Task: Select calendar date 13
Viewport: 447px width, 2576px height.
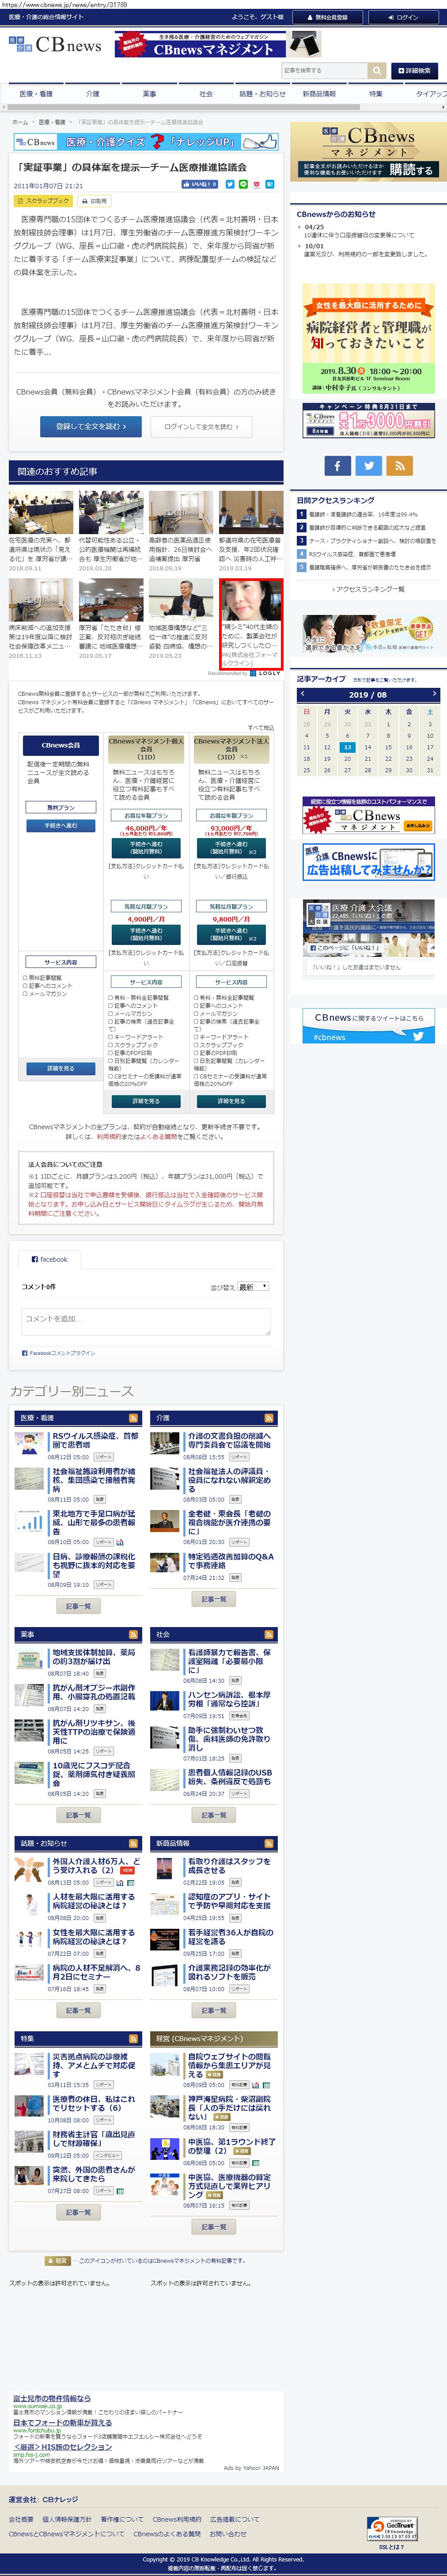Action: coord(347,747)
